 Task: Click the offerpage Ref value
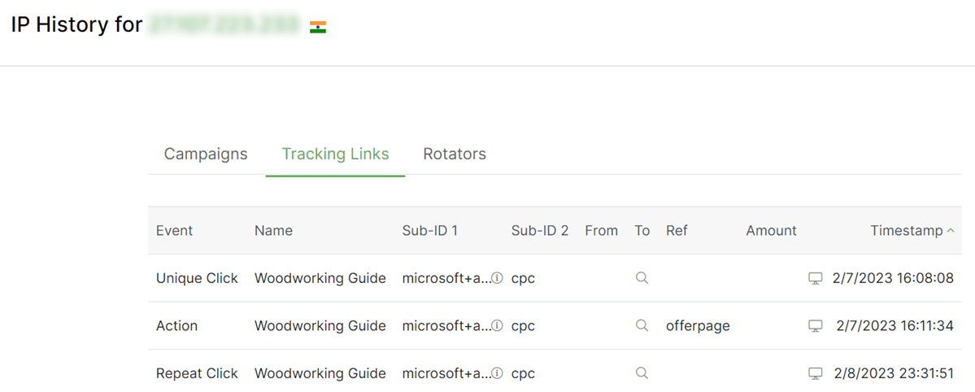click(698, 326)
